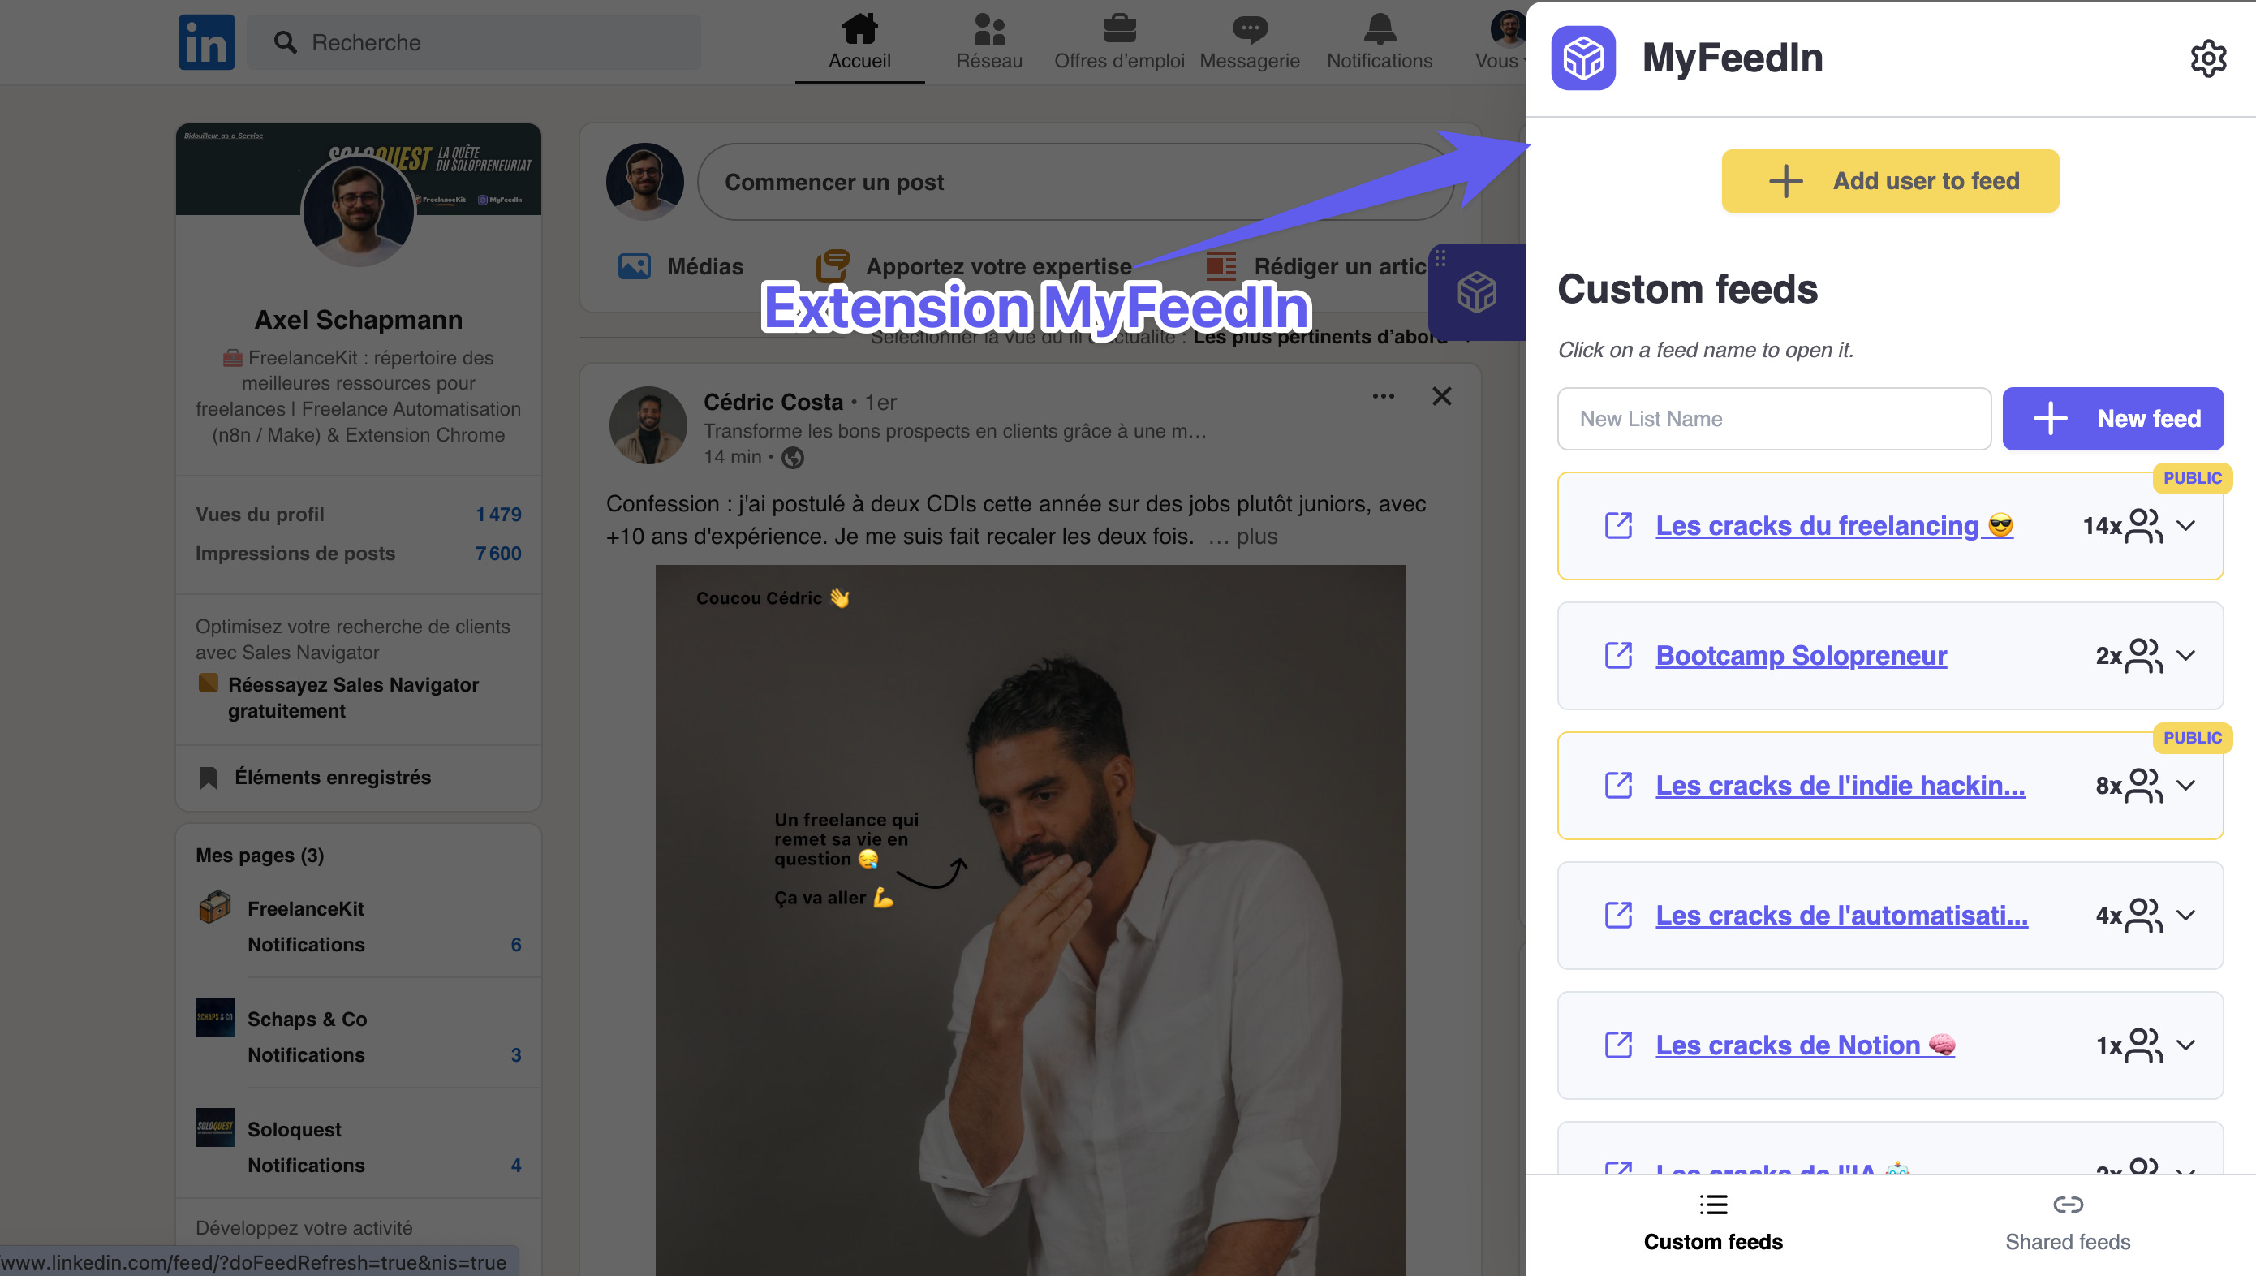The height and width of the screenshot is (1276, 2256).
Task: Open MyFeedIn settings gear icon
Action: 2207,58
